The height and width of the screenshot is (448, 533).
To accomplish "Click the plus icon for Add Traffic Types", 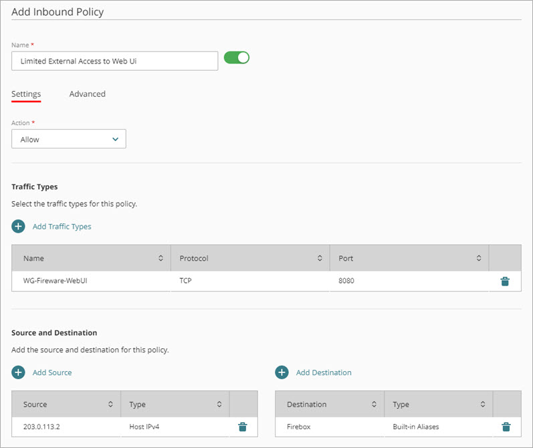I will [19, 226].
